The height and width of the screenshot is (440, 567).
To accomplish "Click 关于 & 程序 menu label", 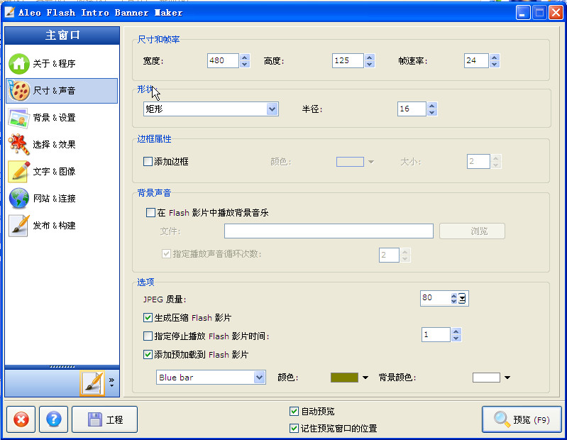I will [x=54, y=64].
